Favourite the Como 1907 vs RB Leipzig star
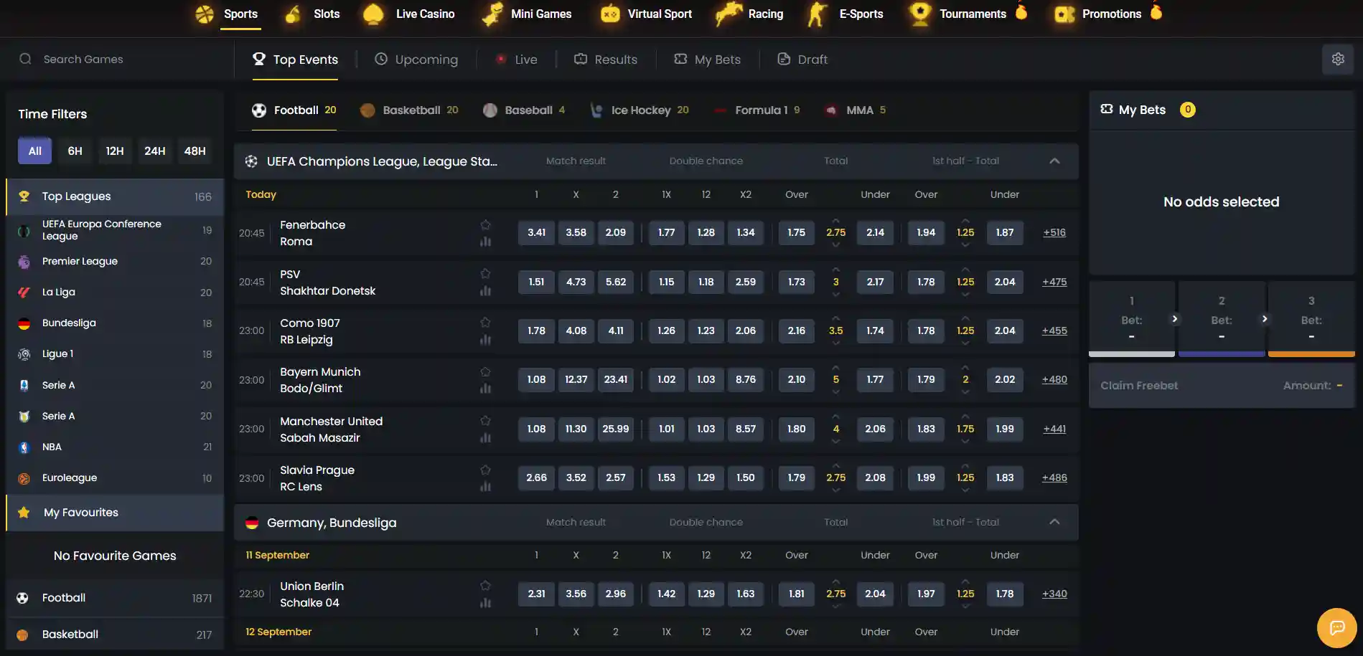The width and height of the screenshot is (1363, 656). coord(485,323)
